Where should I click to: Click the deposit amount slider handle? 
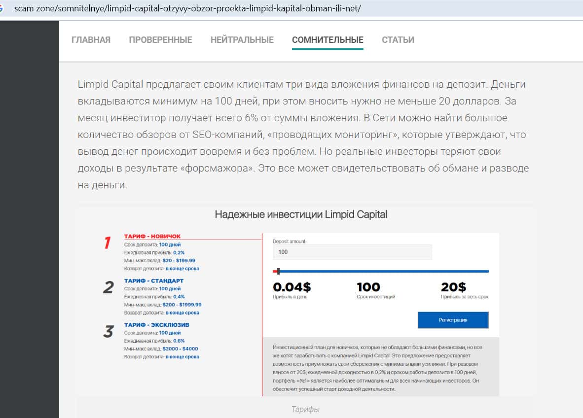click(278, 271)
